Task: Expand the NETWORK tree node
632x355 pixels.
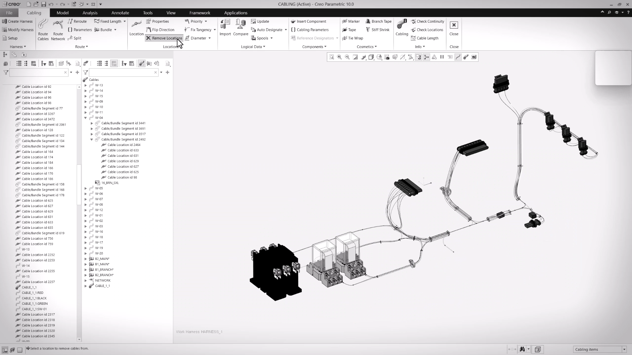Action: click(86, 280)
